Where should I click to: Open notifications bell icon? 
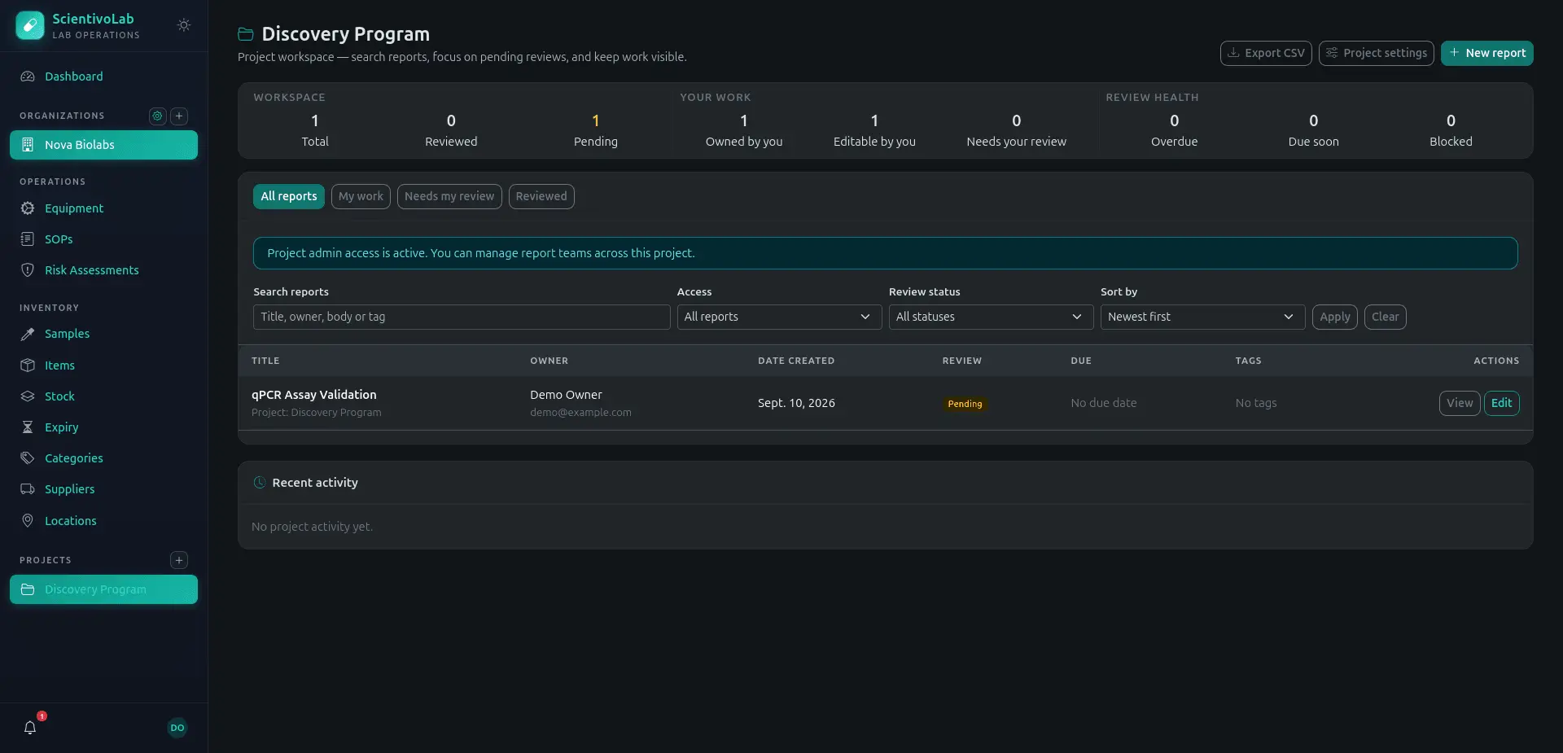point(30,728)
